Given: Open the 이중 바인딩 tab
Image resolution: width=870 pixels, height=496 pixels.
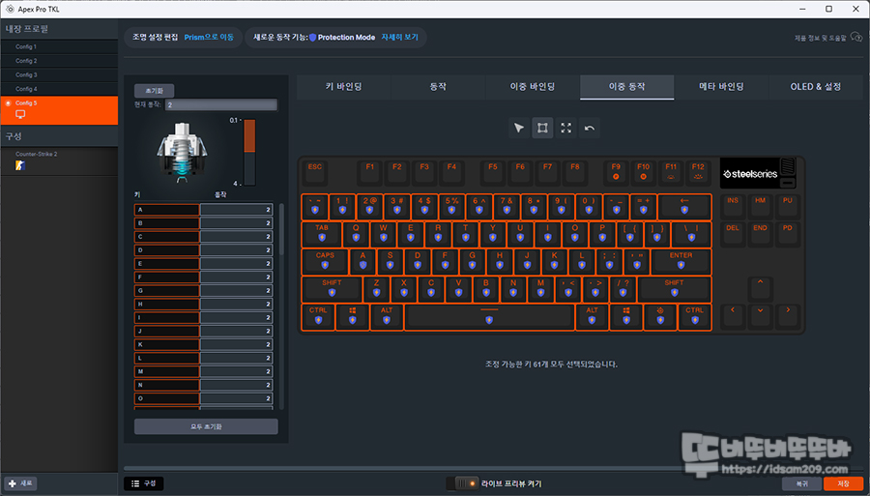Looking at the screenshot, I should pos(532,87).
